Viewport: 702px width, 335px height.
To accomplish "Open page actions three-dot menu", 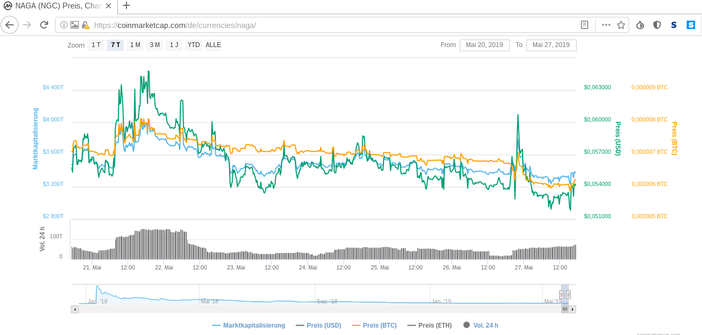I will click(x=606, y=25).
